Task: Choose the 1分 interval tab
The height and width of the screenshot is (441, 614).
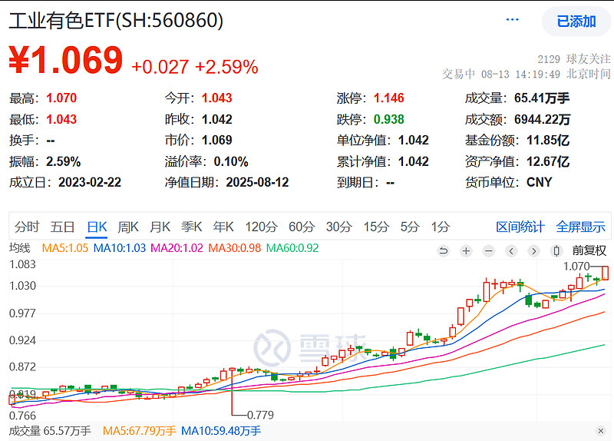Action: (x=440, y=227)
